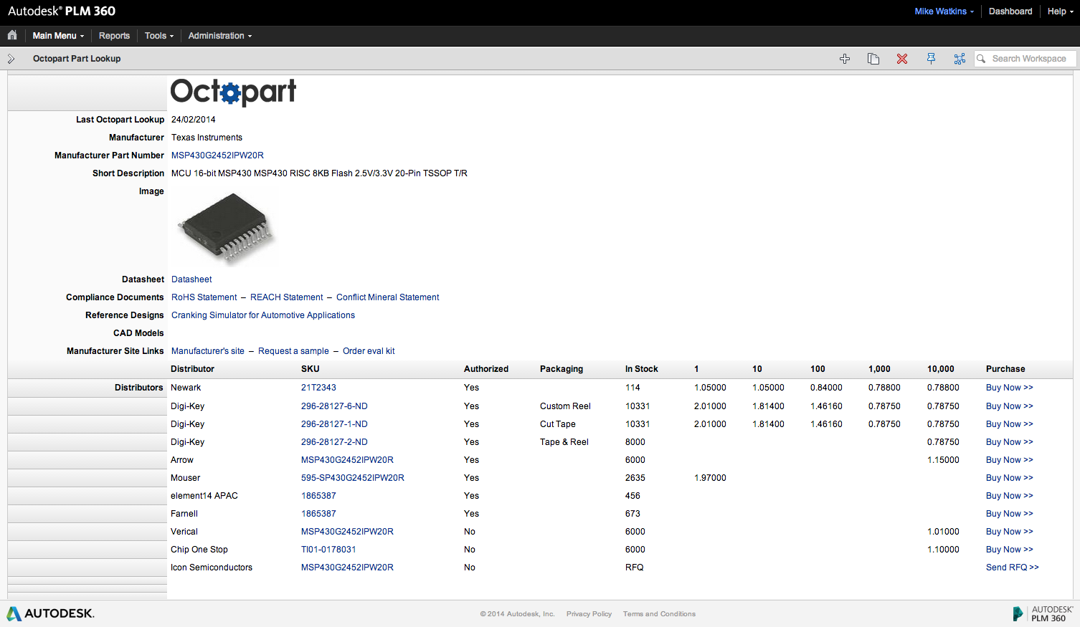Click the Mouser unit price 1.97000
1080x627 pixels.
(710, 478)
